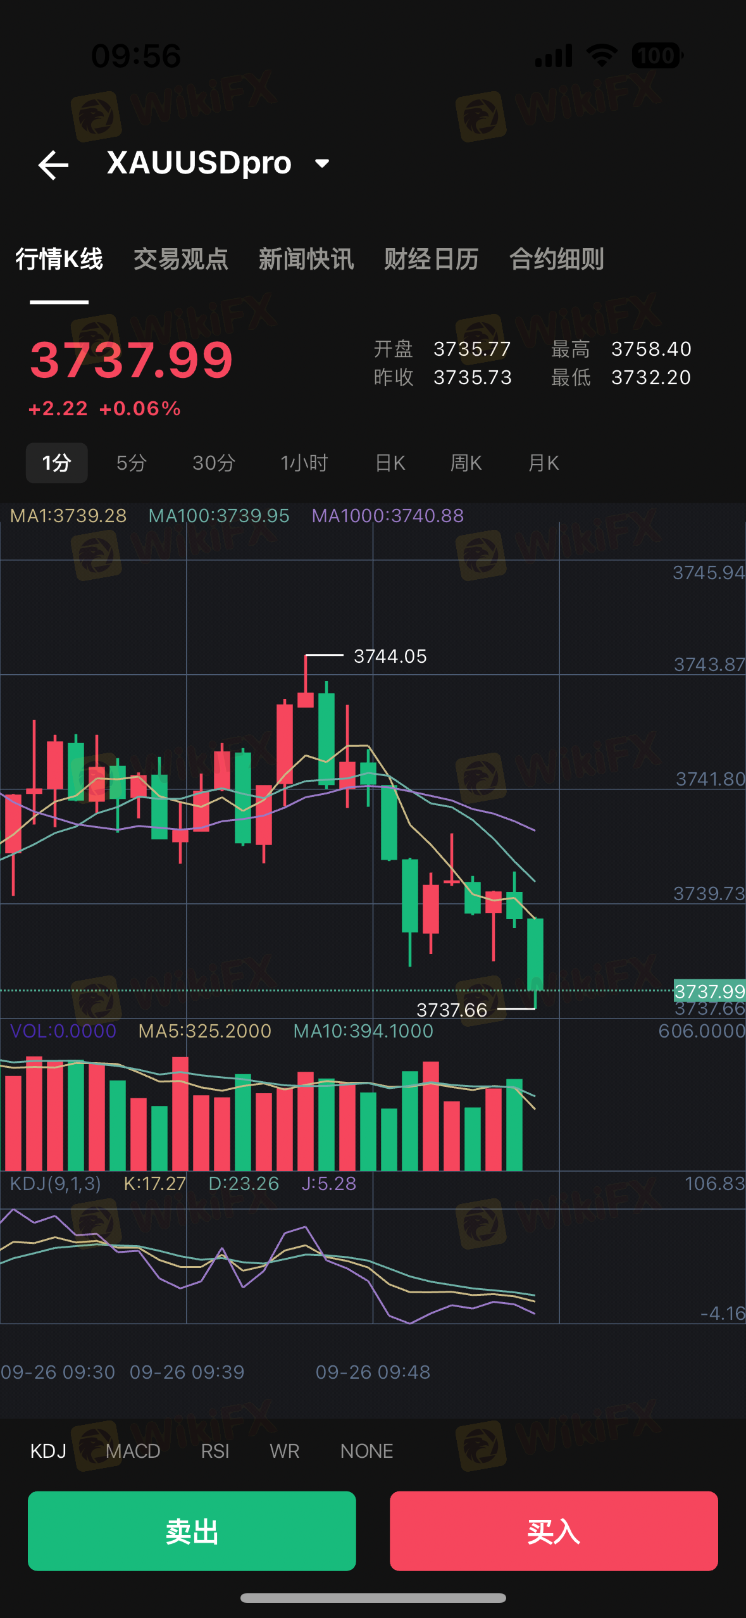
Task: Choose the 1小时 timeframe
Action: pos(304,463)
